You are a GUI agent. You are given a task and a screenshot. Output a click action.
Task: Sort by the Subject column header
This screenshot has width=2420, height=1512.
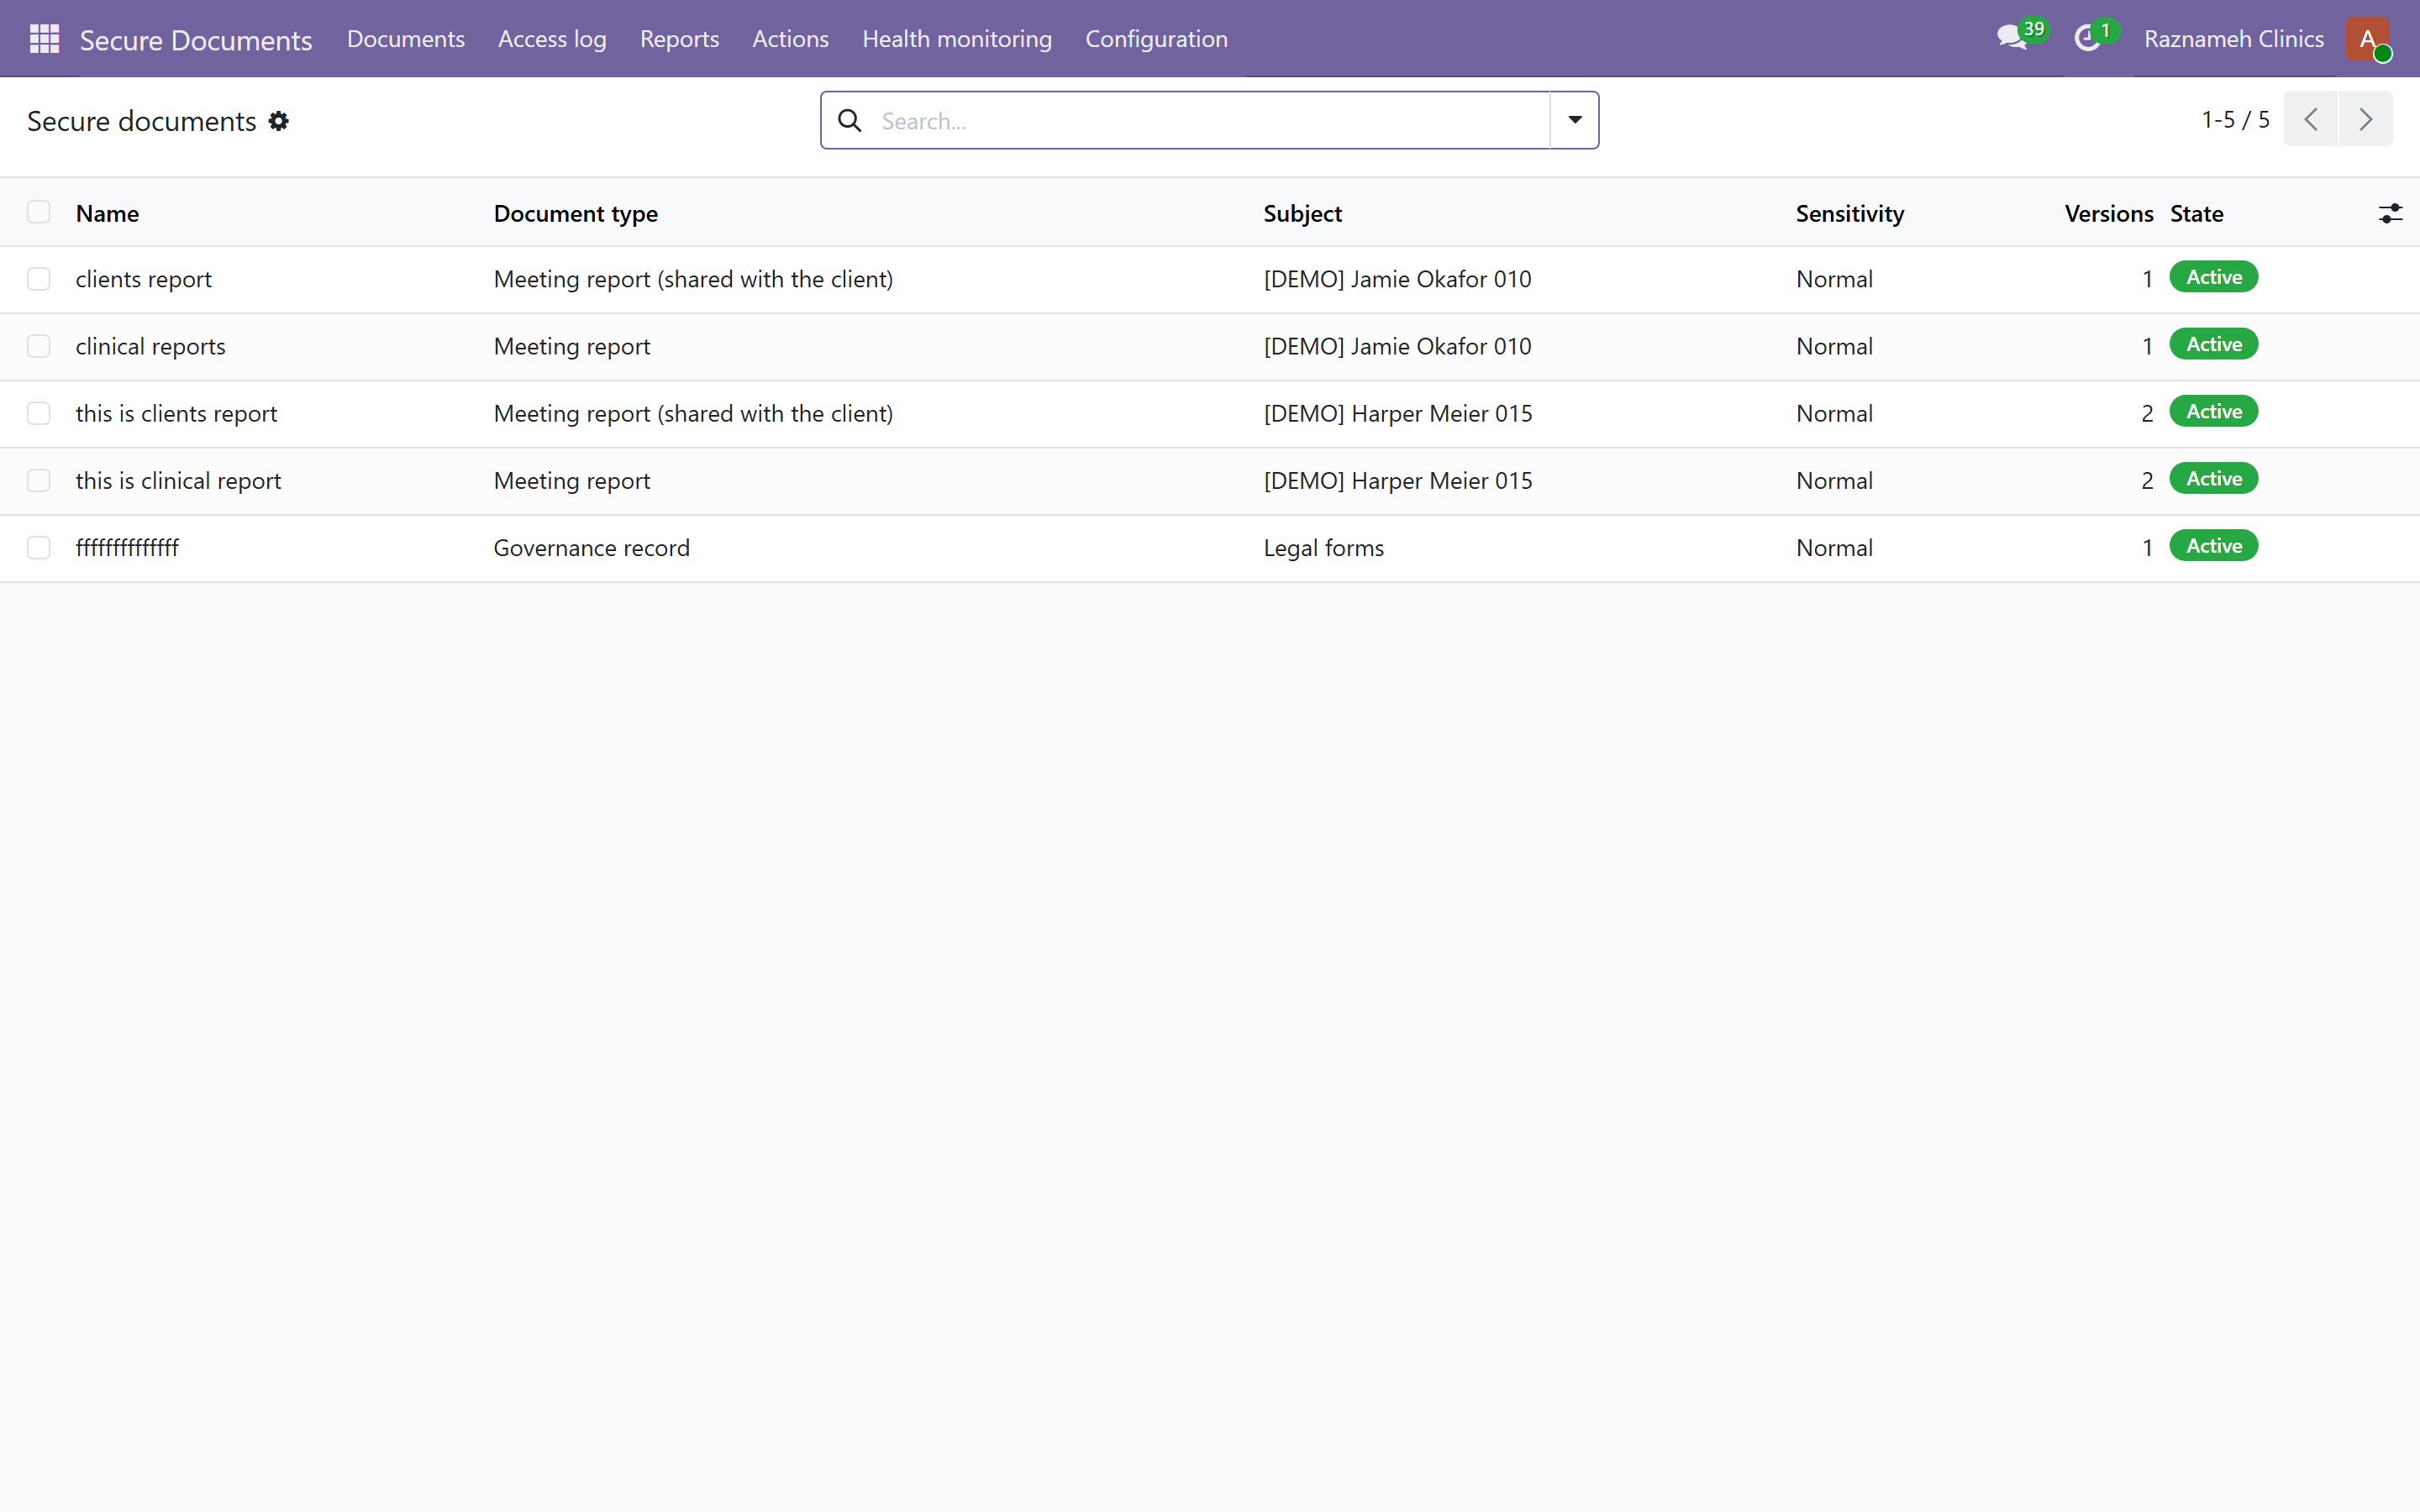1302,213
